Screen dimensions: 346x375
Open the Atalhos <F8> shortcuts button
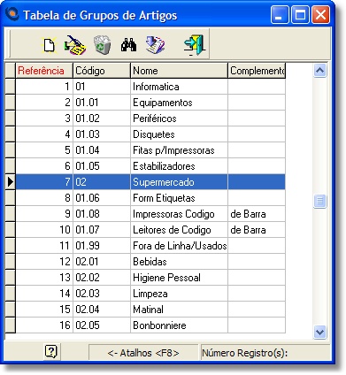[143, 353]
